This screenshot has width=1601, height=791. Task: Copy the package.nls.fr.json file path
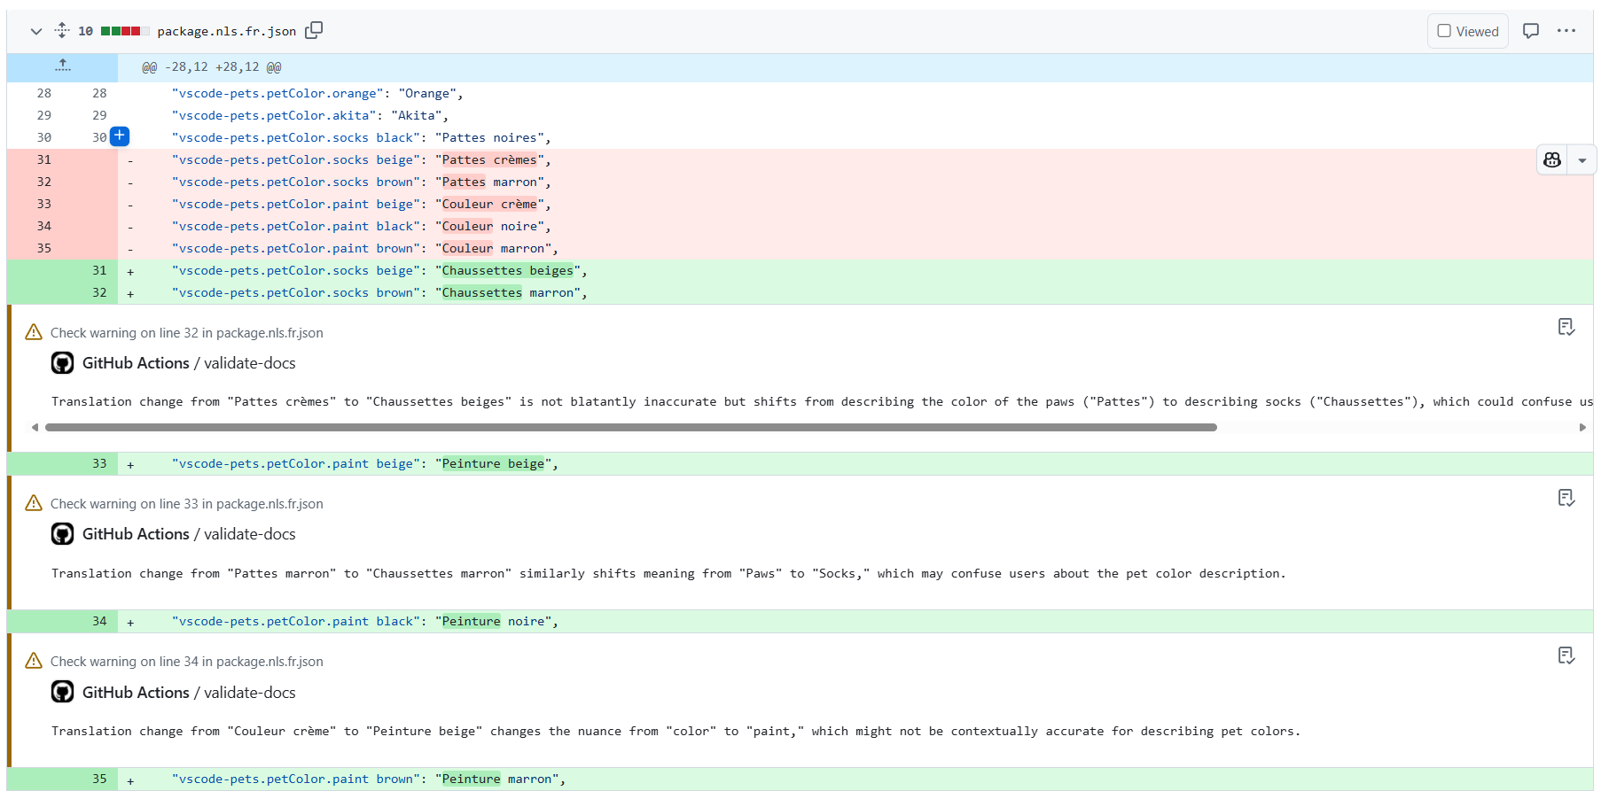point(314,30)
